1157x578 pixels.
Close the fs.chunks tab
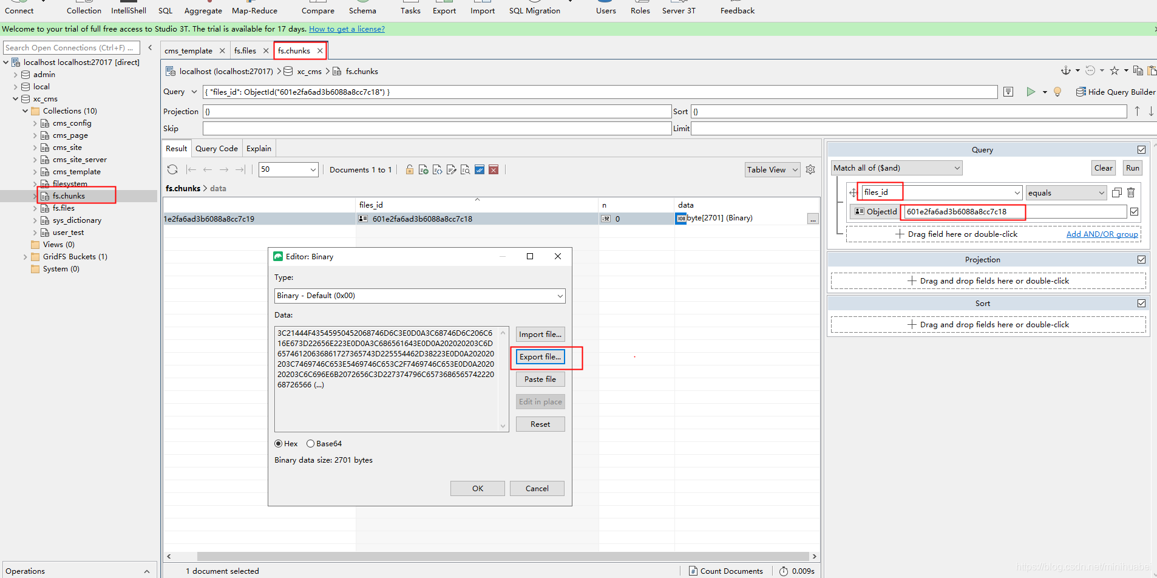320,50
